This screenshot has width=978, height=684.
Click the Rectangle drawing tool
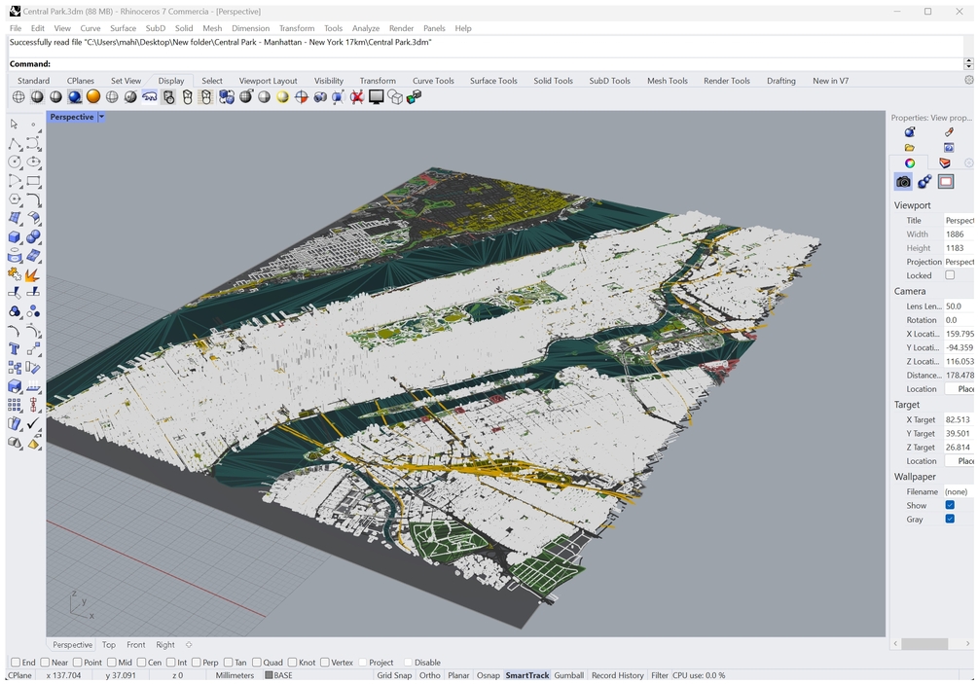pyautogui.click(x=33, y=181)
